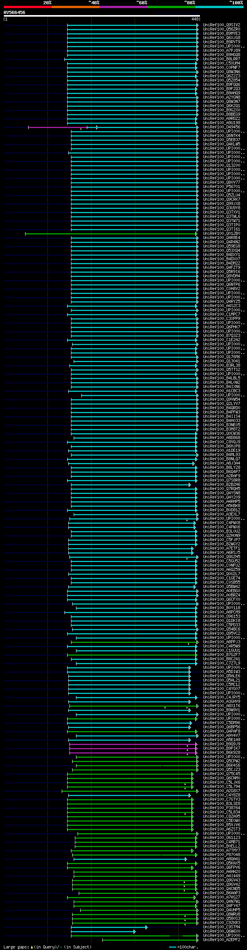Select label UniRef100_P38764
The height and width of the screenshot is (950, 247).
click(222, 808)
